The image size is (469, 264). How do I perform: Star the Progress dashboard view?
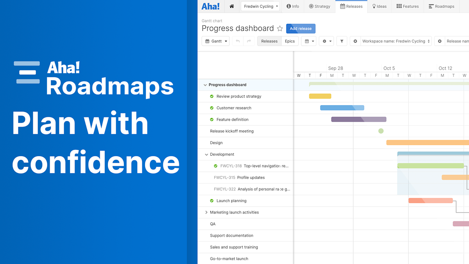[280, 28]
